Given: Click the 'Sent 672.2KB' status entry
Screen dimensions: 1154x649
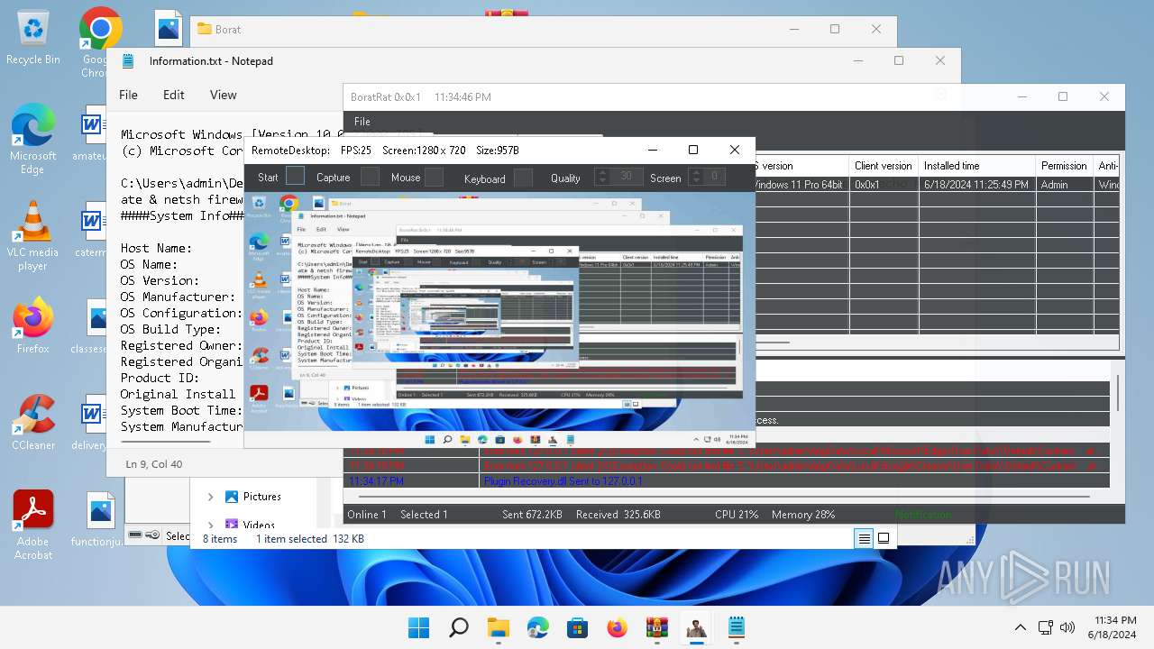Looking at the screenshot, I should point(532,515).
